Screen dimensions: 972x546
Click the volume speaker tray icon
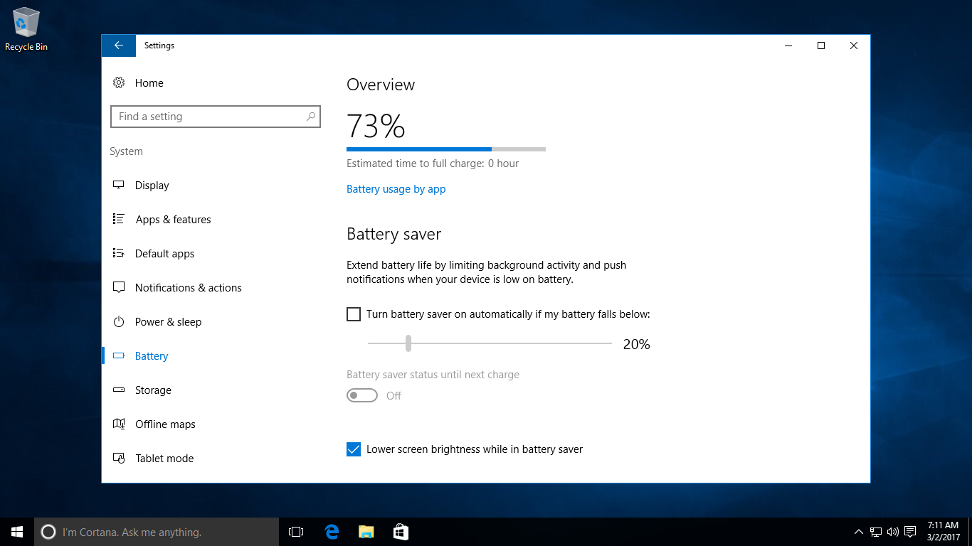coord(892,532)
